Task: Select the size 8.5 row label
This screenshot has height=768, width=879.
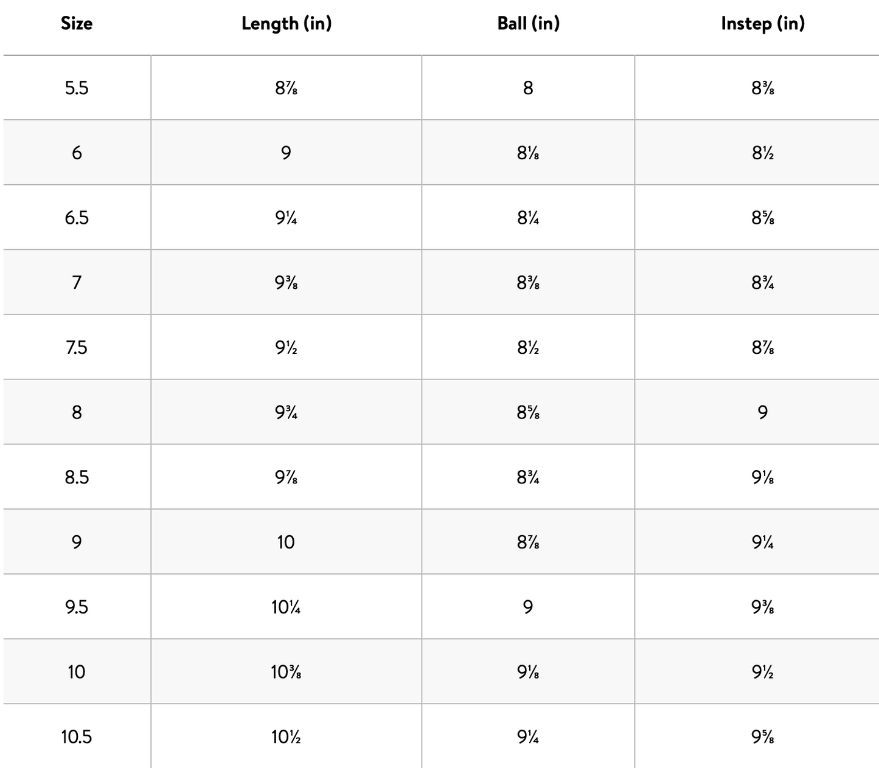Action: 77,477
